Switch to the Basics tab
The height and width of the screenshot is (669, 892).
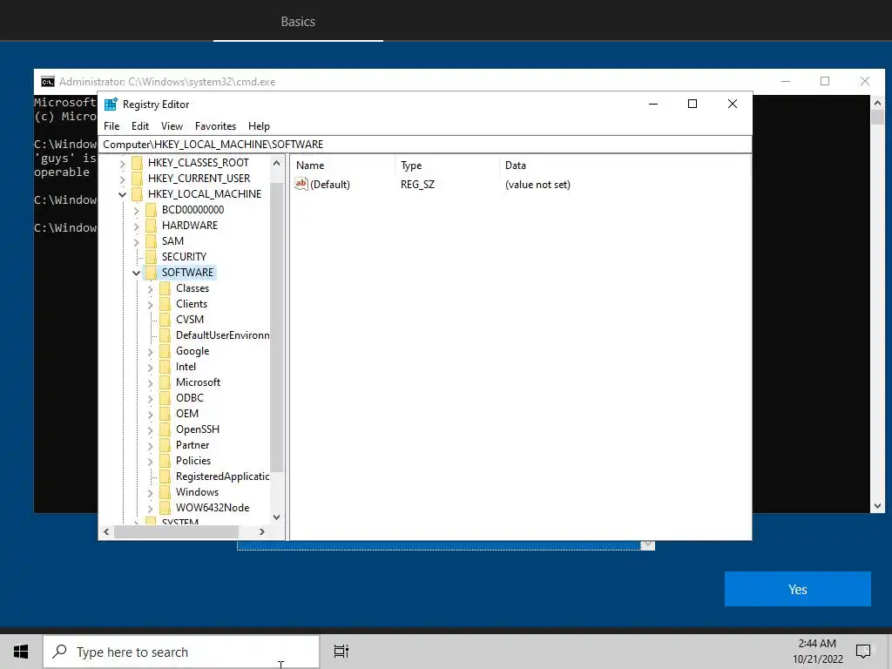point(298,22)
